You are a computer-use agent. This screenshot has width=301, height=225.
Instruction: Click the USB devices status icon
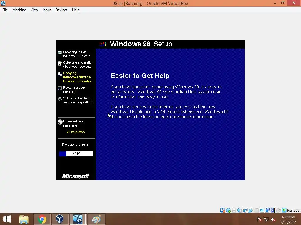point(250,210)
